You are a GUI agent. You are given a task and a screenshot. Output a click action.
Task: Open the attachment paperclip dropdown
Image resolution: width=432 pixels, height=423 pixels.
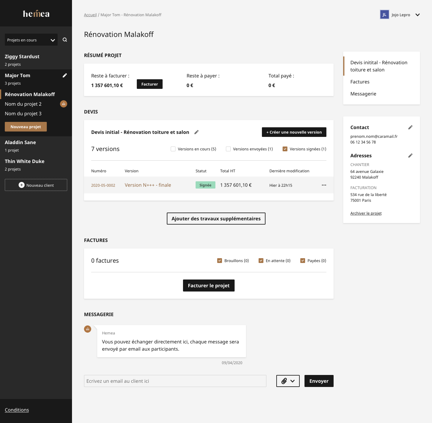(x=288, y=381)
